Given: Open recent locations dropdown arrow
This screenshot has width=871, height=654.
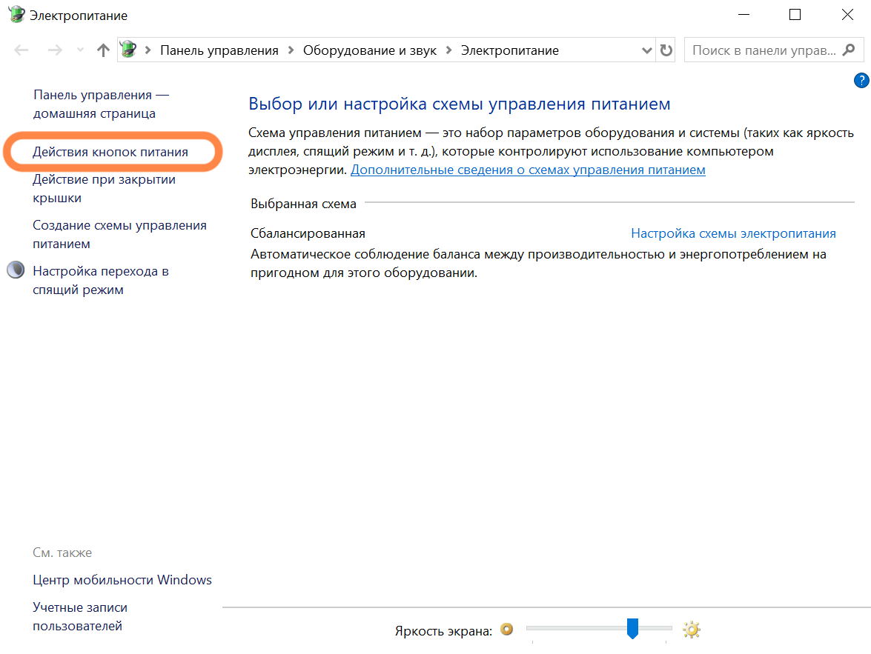Looking at the screenshot, I should coord(81,50).
